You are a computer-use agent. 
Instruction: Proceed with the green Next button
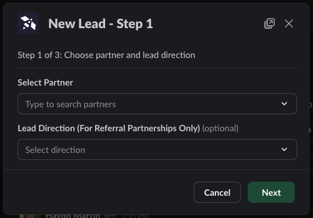pos(271,192)
